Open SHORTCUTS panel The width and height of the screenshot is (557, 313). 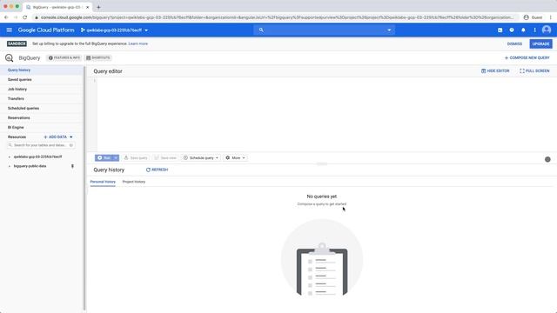point(98,58)
